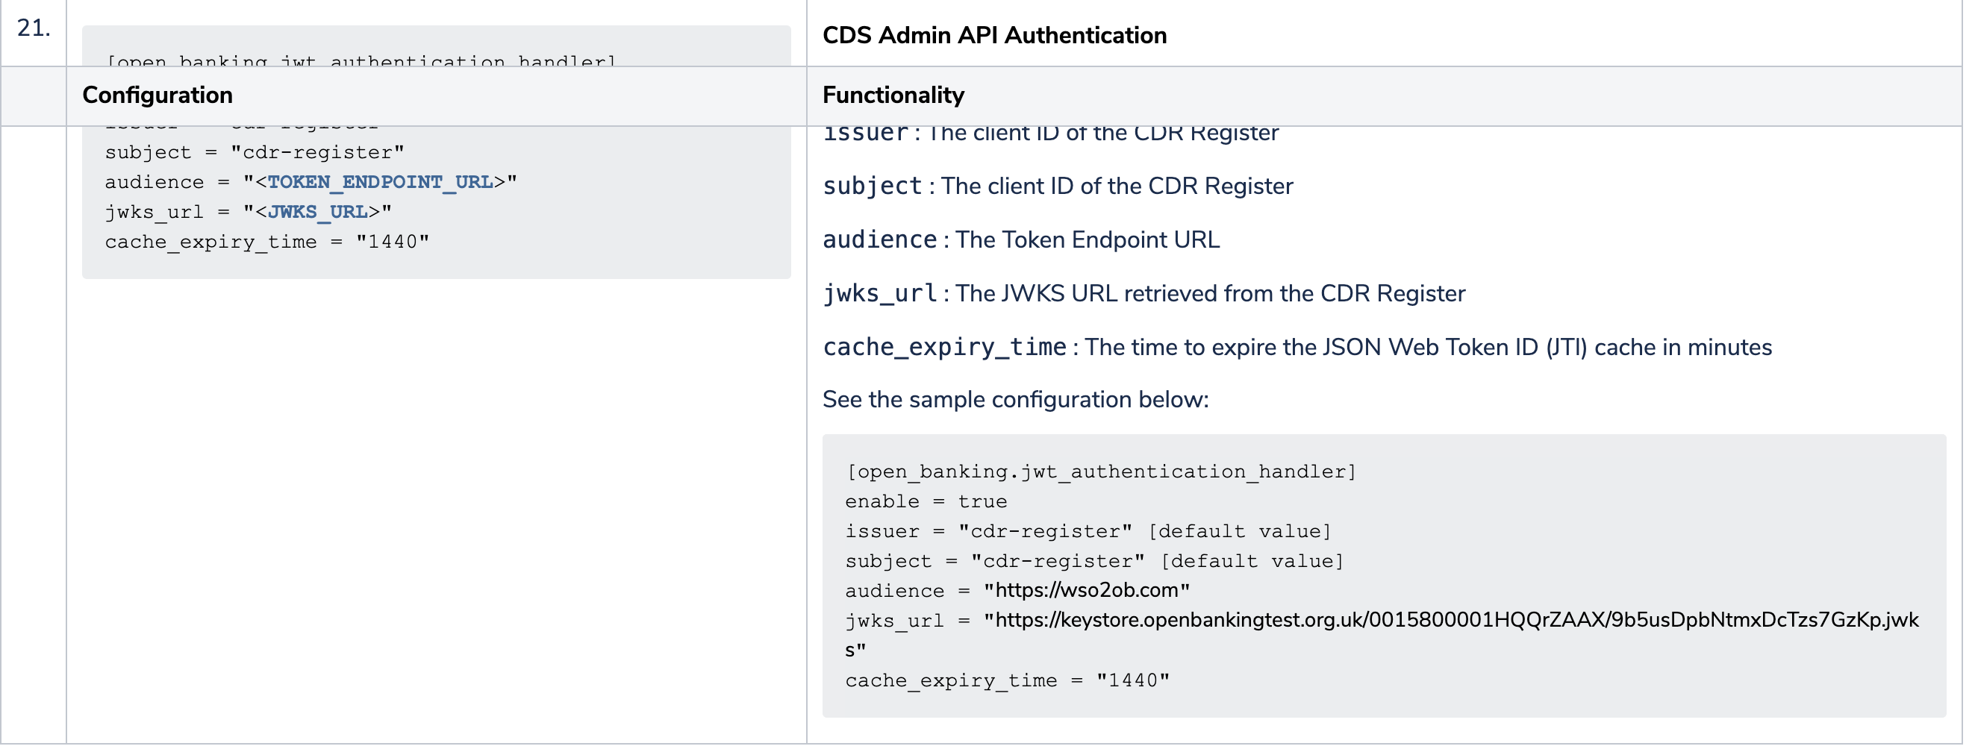Click the See the sample configuration text
This screenshot has width=1975, height=752.
[1016, 399]
